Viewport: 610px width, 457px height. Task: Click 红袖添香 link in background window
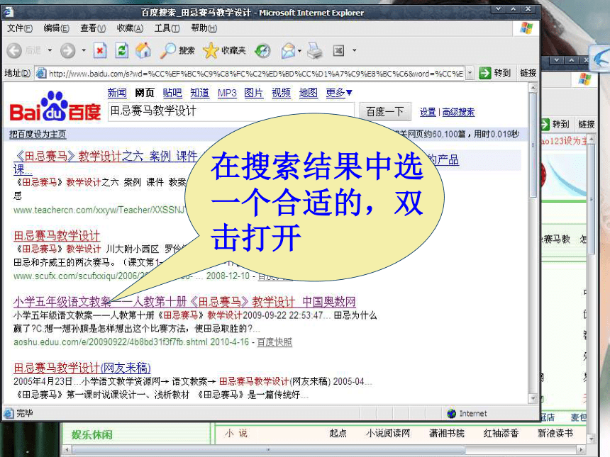(501, 433)
